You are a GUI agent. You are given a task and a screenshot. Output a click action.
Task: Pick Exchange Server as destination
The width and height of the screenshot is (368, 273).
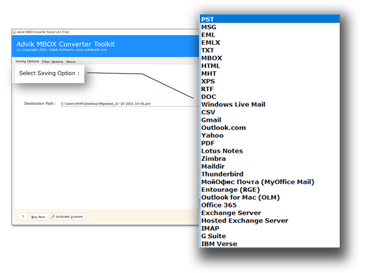pos(270,212)
